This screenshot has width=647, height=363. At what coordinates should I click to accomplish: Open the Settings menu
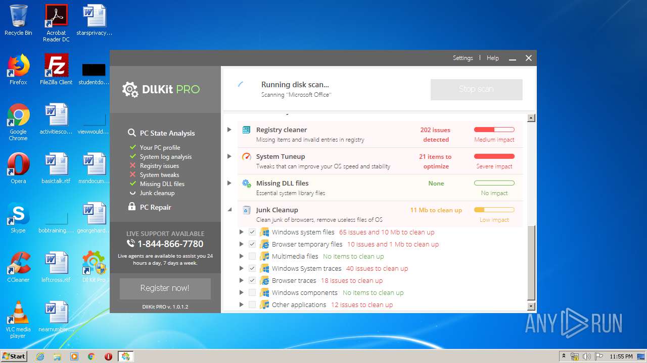tap(463, 58)
